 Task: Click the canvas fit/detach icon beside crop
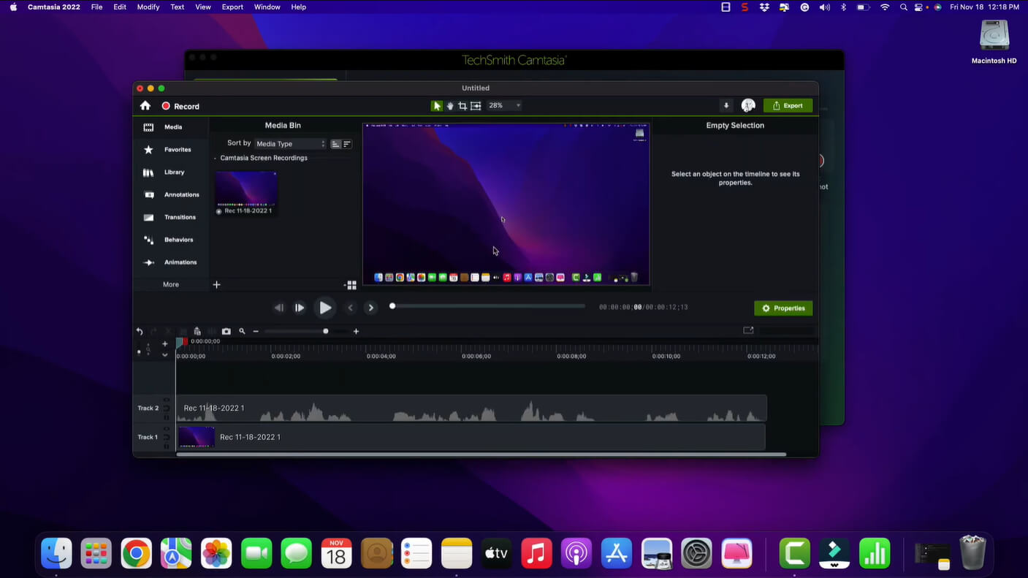pos(476,105)
